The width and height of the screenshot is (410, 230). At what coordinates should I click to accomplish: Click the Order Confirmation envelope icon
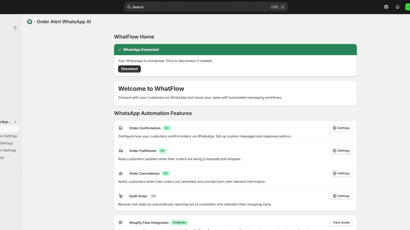point(120,128)
